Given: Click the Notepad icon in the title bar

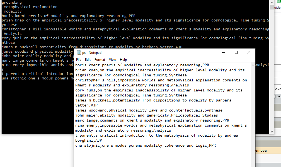Looking at the screenshot, I should click(x=78, y=52).
